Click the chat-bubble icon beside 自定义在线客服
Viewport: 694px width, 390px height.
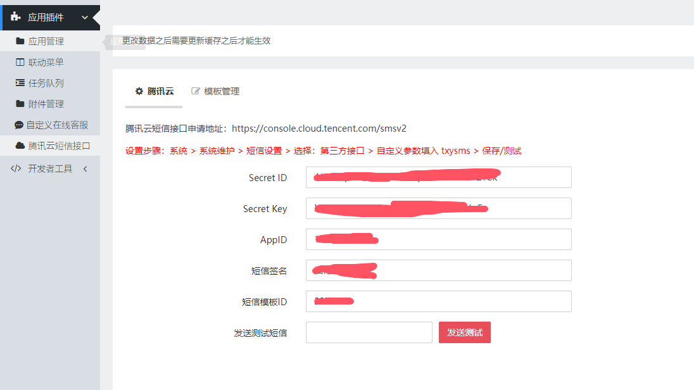(x=18, y=125)
